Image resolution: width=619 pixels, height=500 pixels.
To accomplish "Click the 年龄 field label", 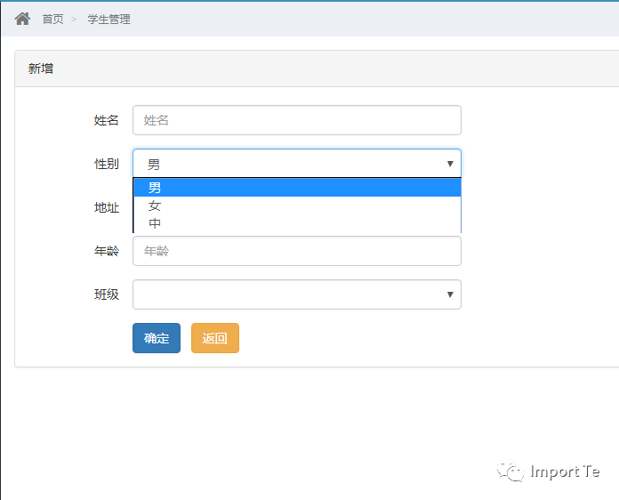I will point(106,251).
